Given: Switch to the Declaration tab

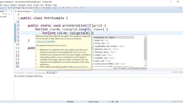Looking at the screenshot, I should pyautogui.click(x=40, y=73).
